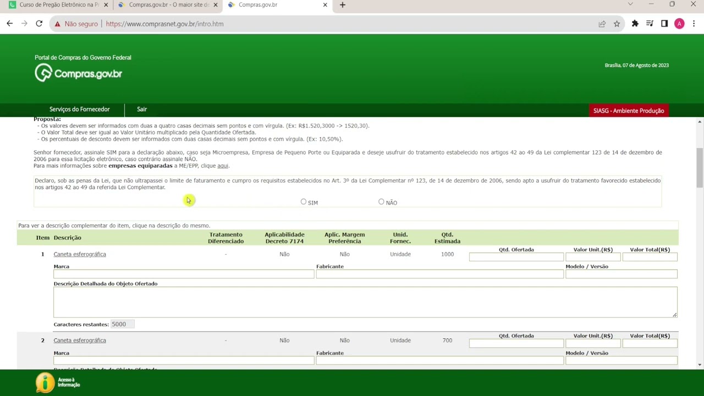
Task: Bookmark this page with the star icon
Action: pyautogui.click(x=617, y=24)
